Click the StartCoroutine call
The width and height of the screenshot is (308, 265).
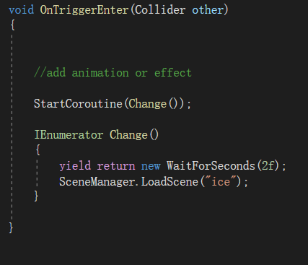point(78,104)
